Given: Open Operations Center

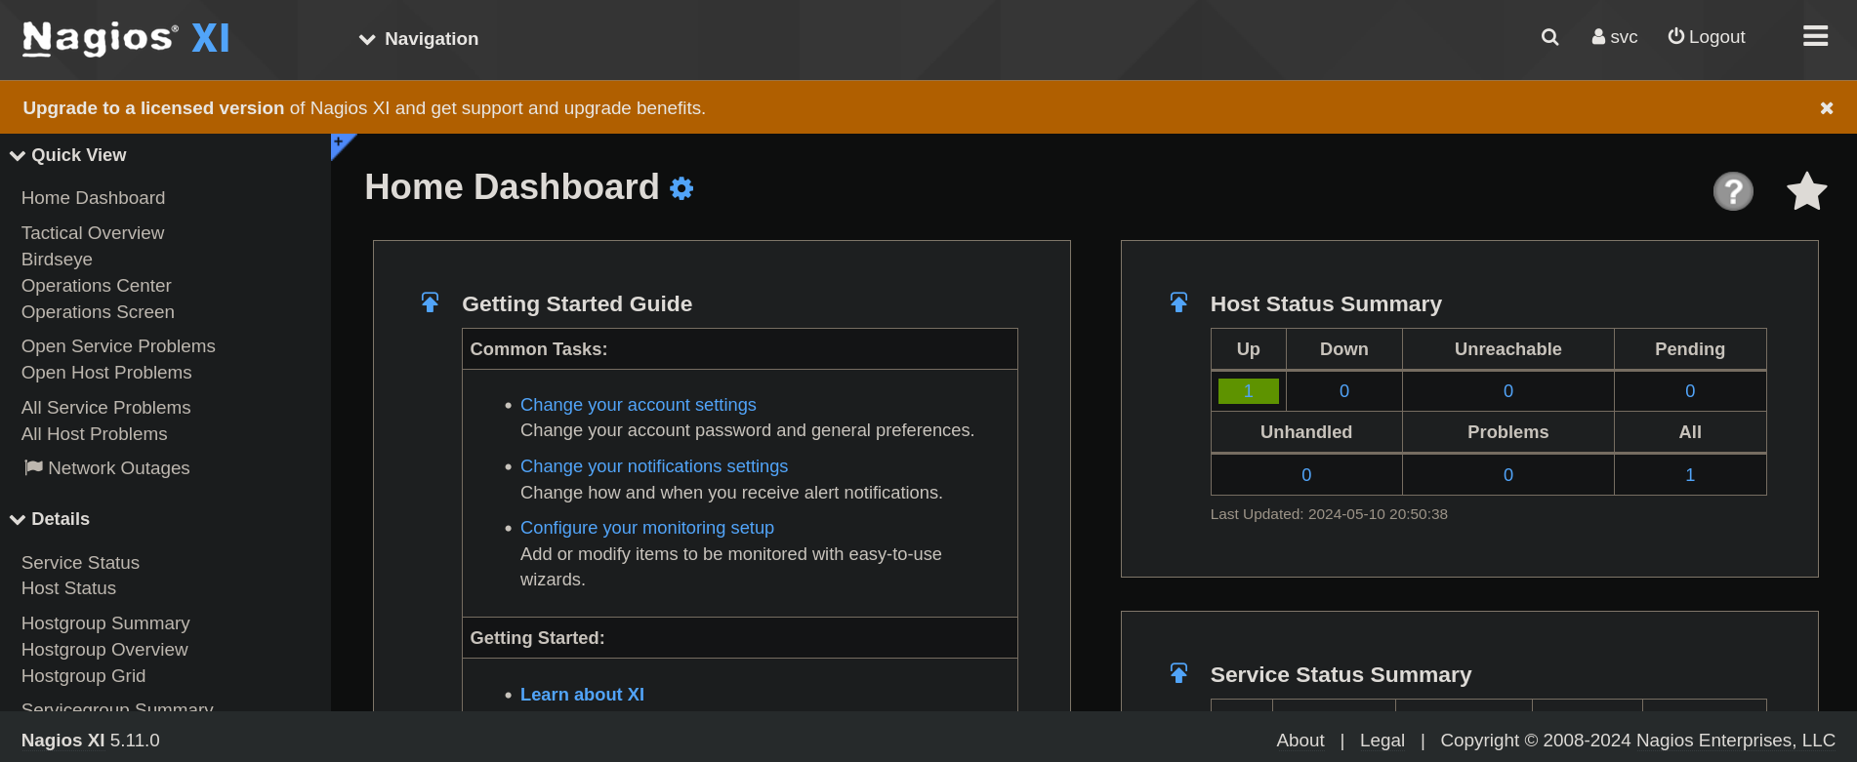Looking at the screenshot, I should click(97, 286).
